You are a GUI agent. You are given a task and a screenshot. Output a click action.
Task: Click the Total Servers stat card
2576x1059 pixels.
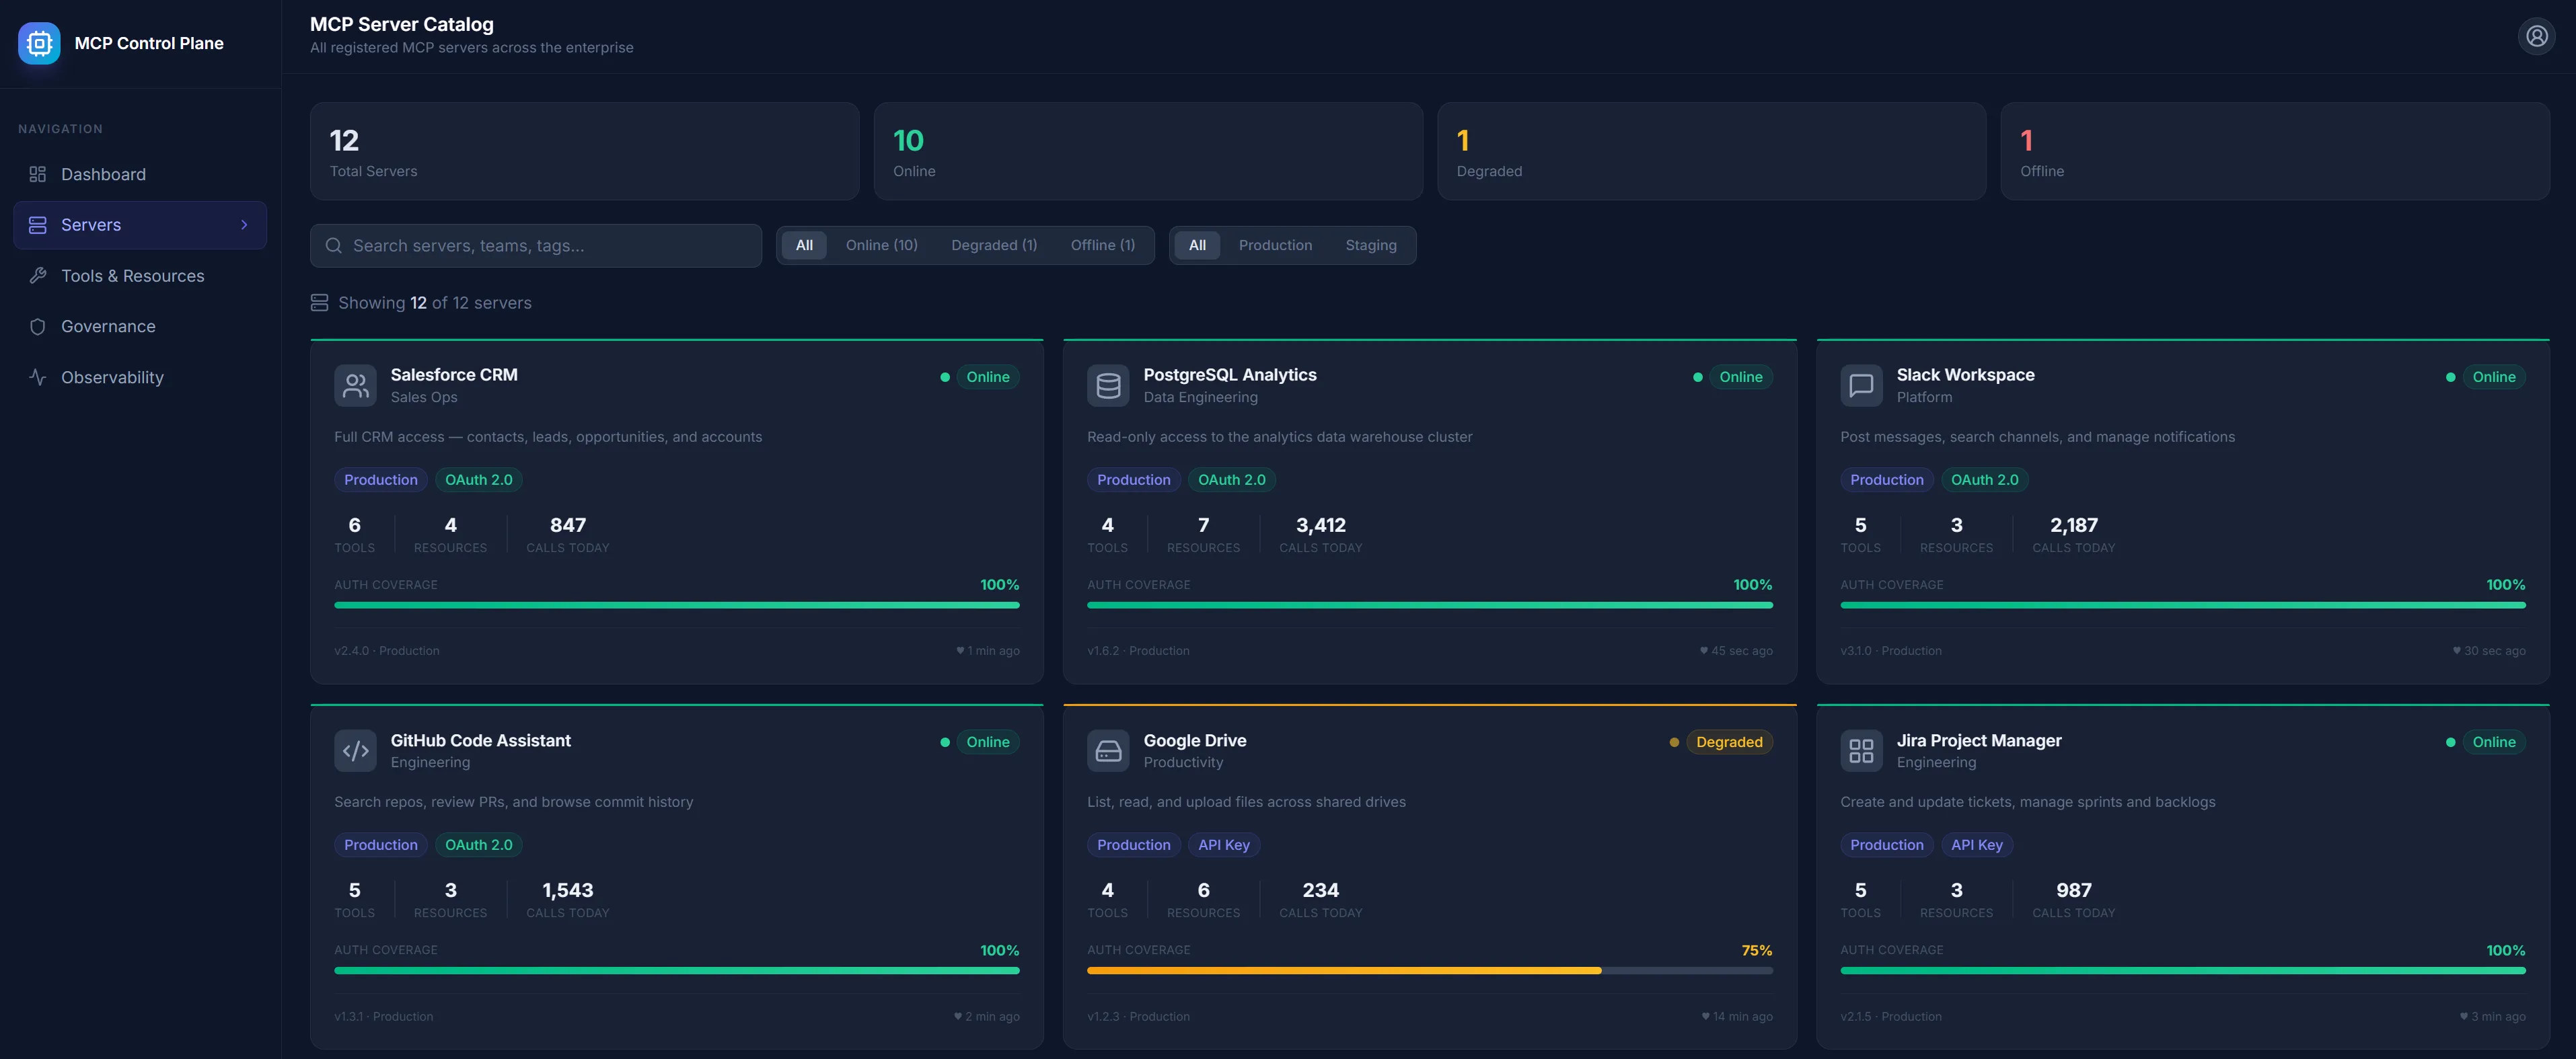coord(584,152)
